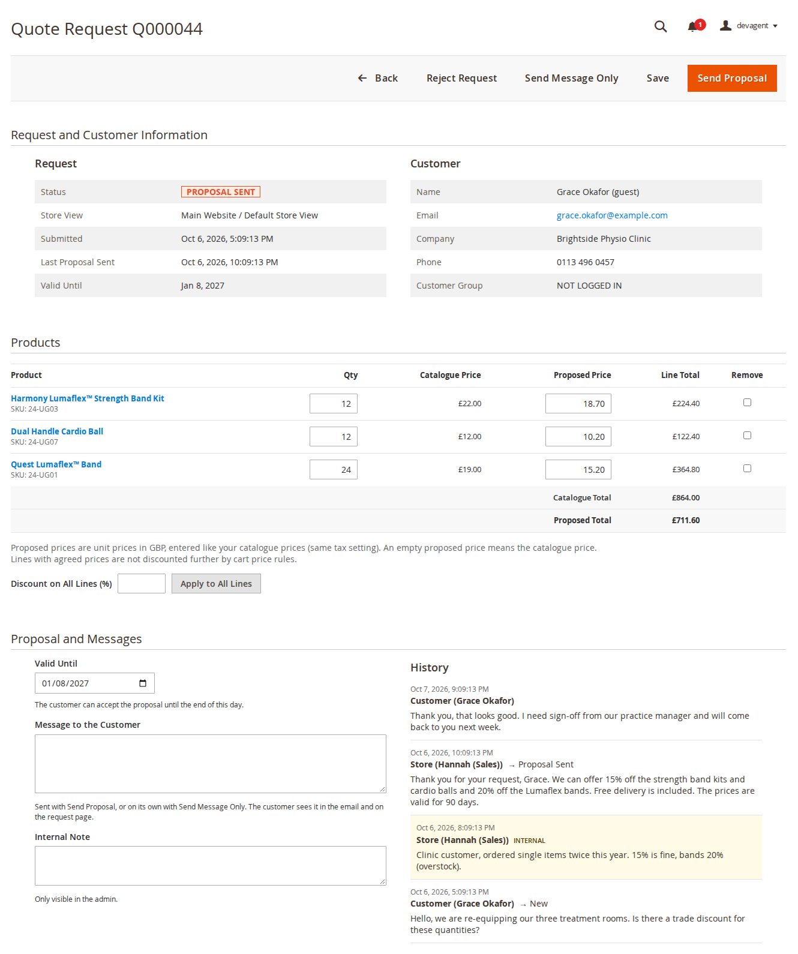Click the Valid Until date field

coord(95,683)
